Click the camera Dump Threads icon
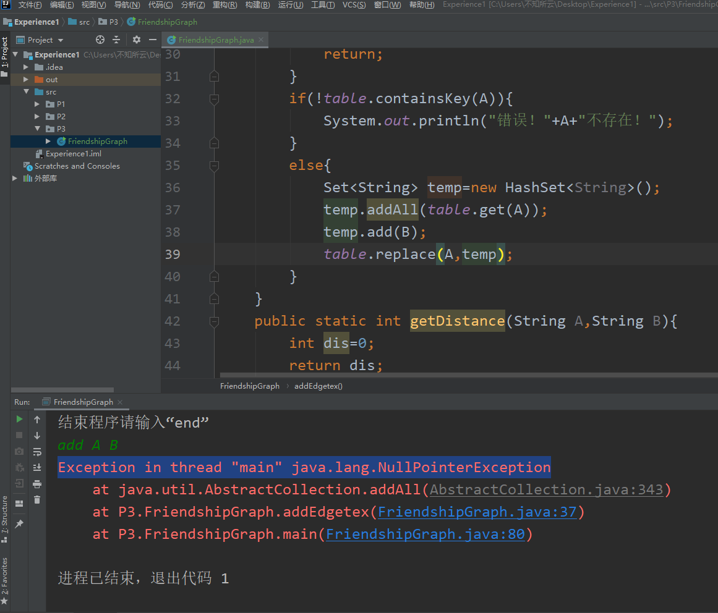The image size is (718, 613). (x=19, y=452)
